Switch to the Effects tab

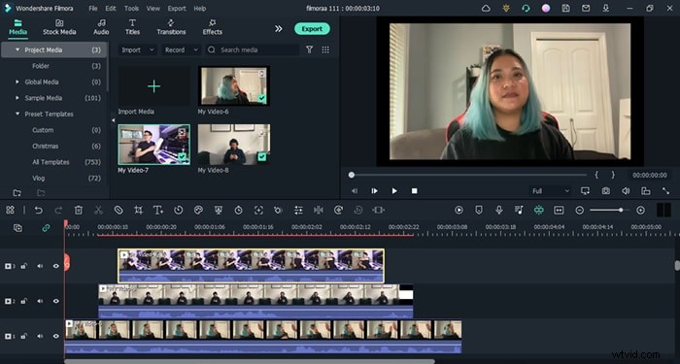[x=212, y=27]
